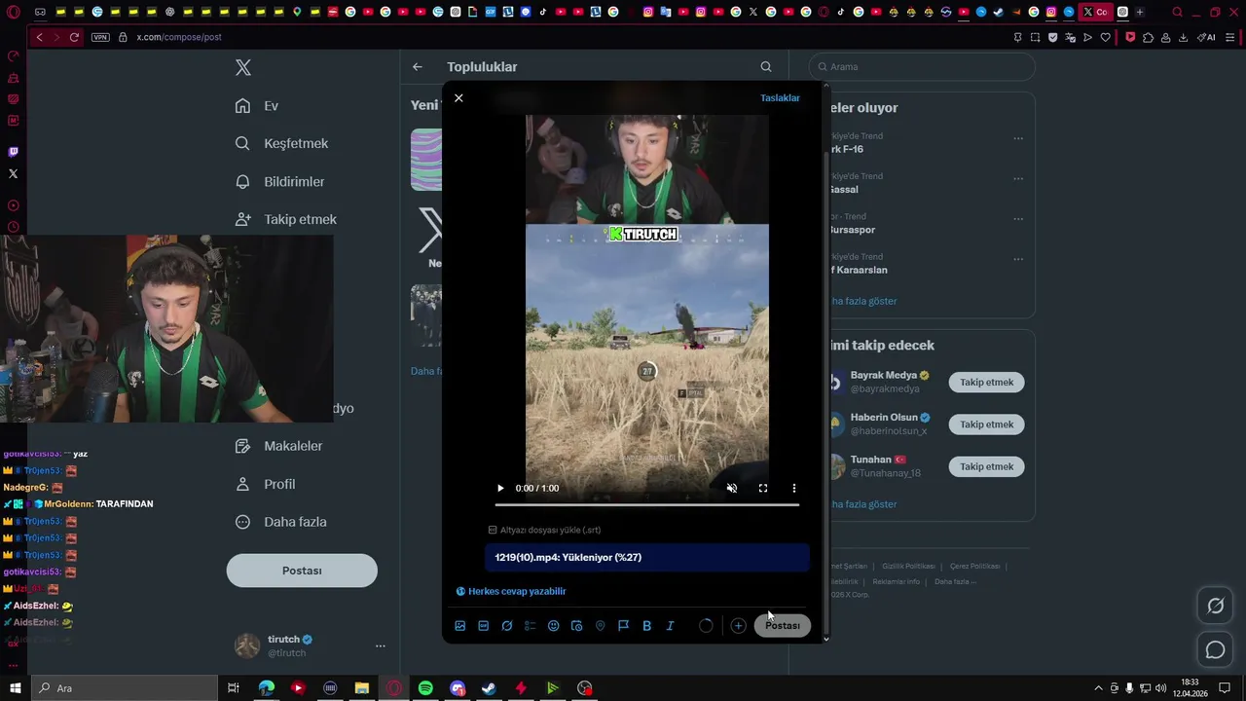Schedule the post with calendar icon

click(x=577, y=626)
